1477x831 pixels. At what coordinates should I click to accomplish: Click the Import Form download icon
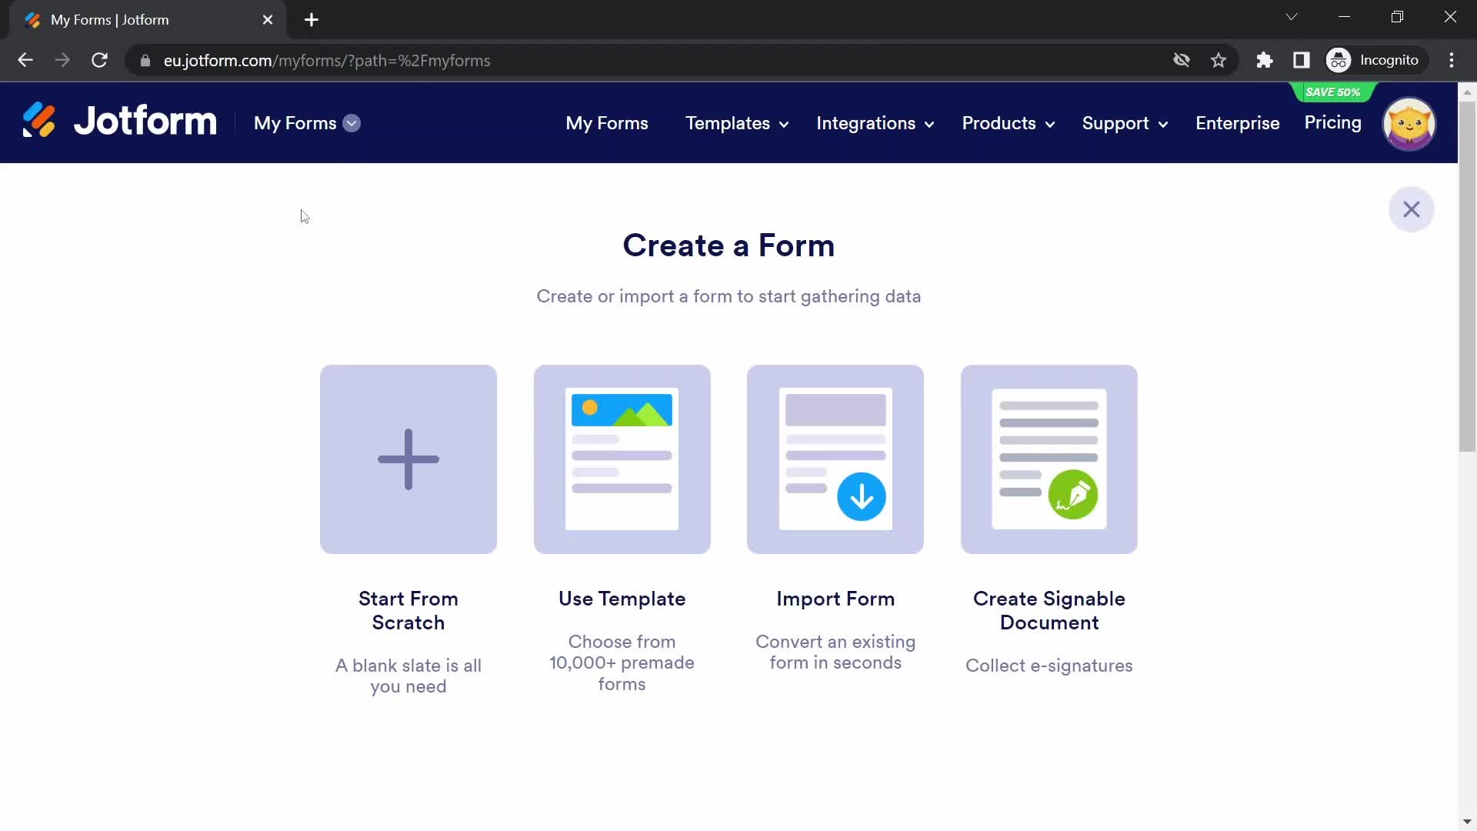[x=861, y=496]
